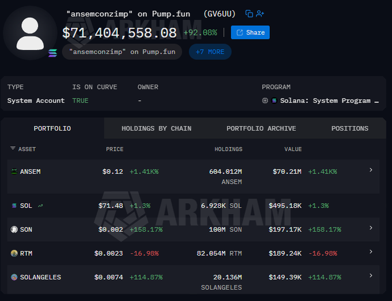Click the SOLANGELES token icon
The width and height of the screenshot is (392, 301).
(14, 277)
